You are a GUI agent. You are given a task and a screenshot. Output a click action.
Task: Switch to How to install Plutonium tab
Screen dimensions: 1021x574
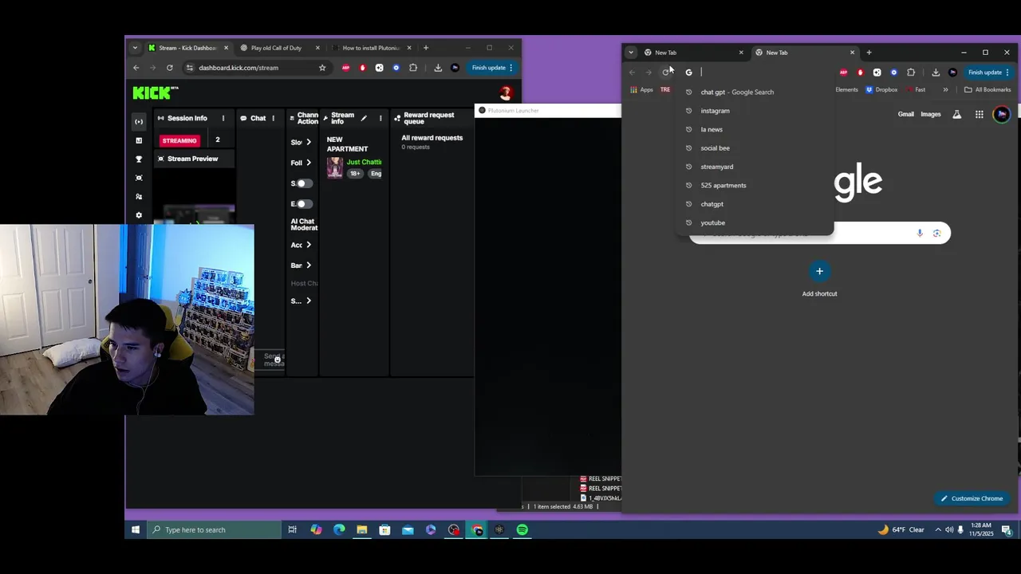coord(372,48)
